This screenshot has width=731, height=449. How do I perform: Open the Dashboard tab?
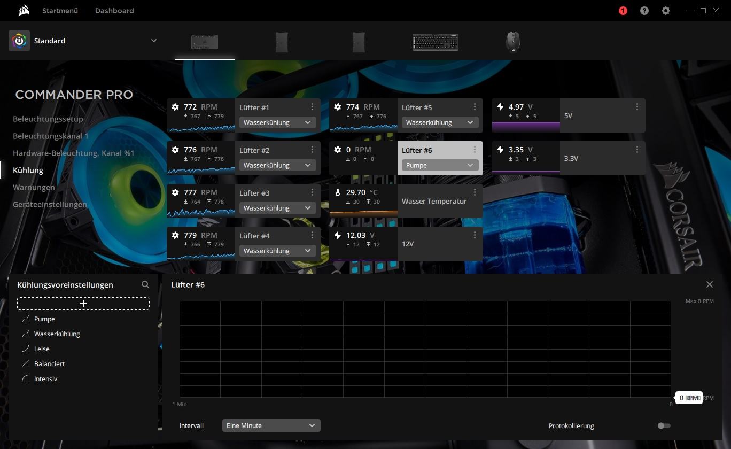tap(114, 11)
